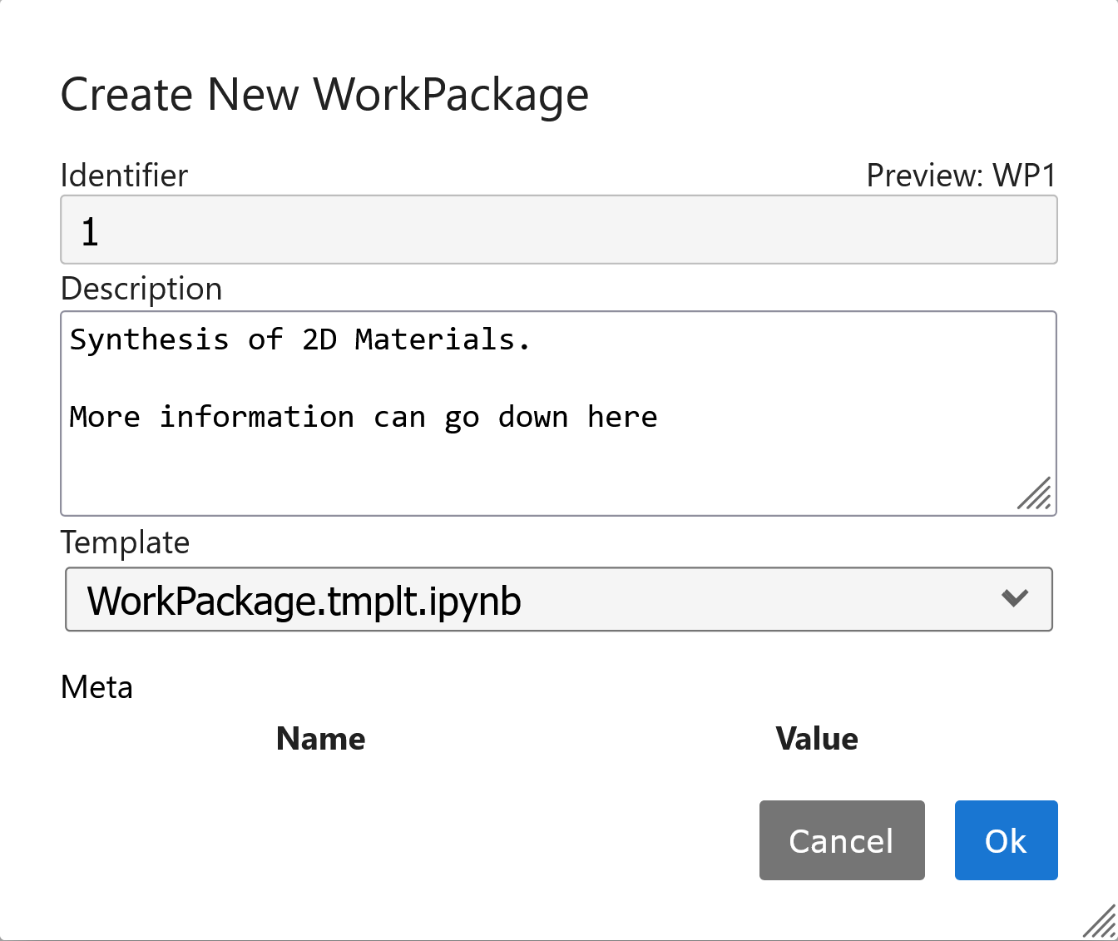Image resolution: width=1118 pixels, height=941 pixels.
Task: Click the Identifier field label
Action: click(124, 176)
